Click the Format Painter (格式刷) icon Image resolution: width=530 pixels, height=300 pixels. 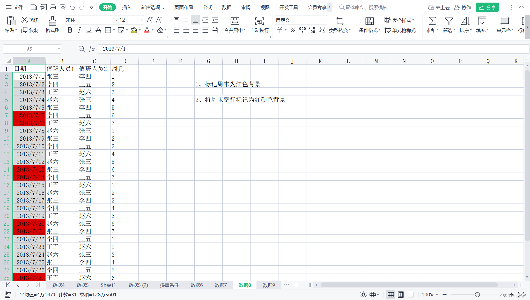click(x=52, y=21)
